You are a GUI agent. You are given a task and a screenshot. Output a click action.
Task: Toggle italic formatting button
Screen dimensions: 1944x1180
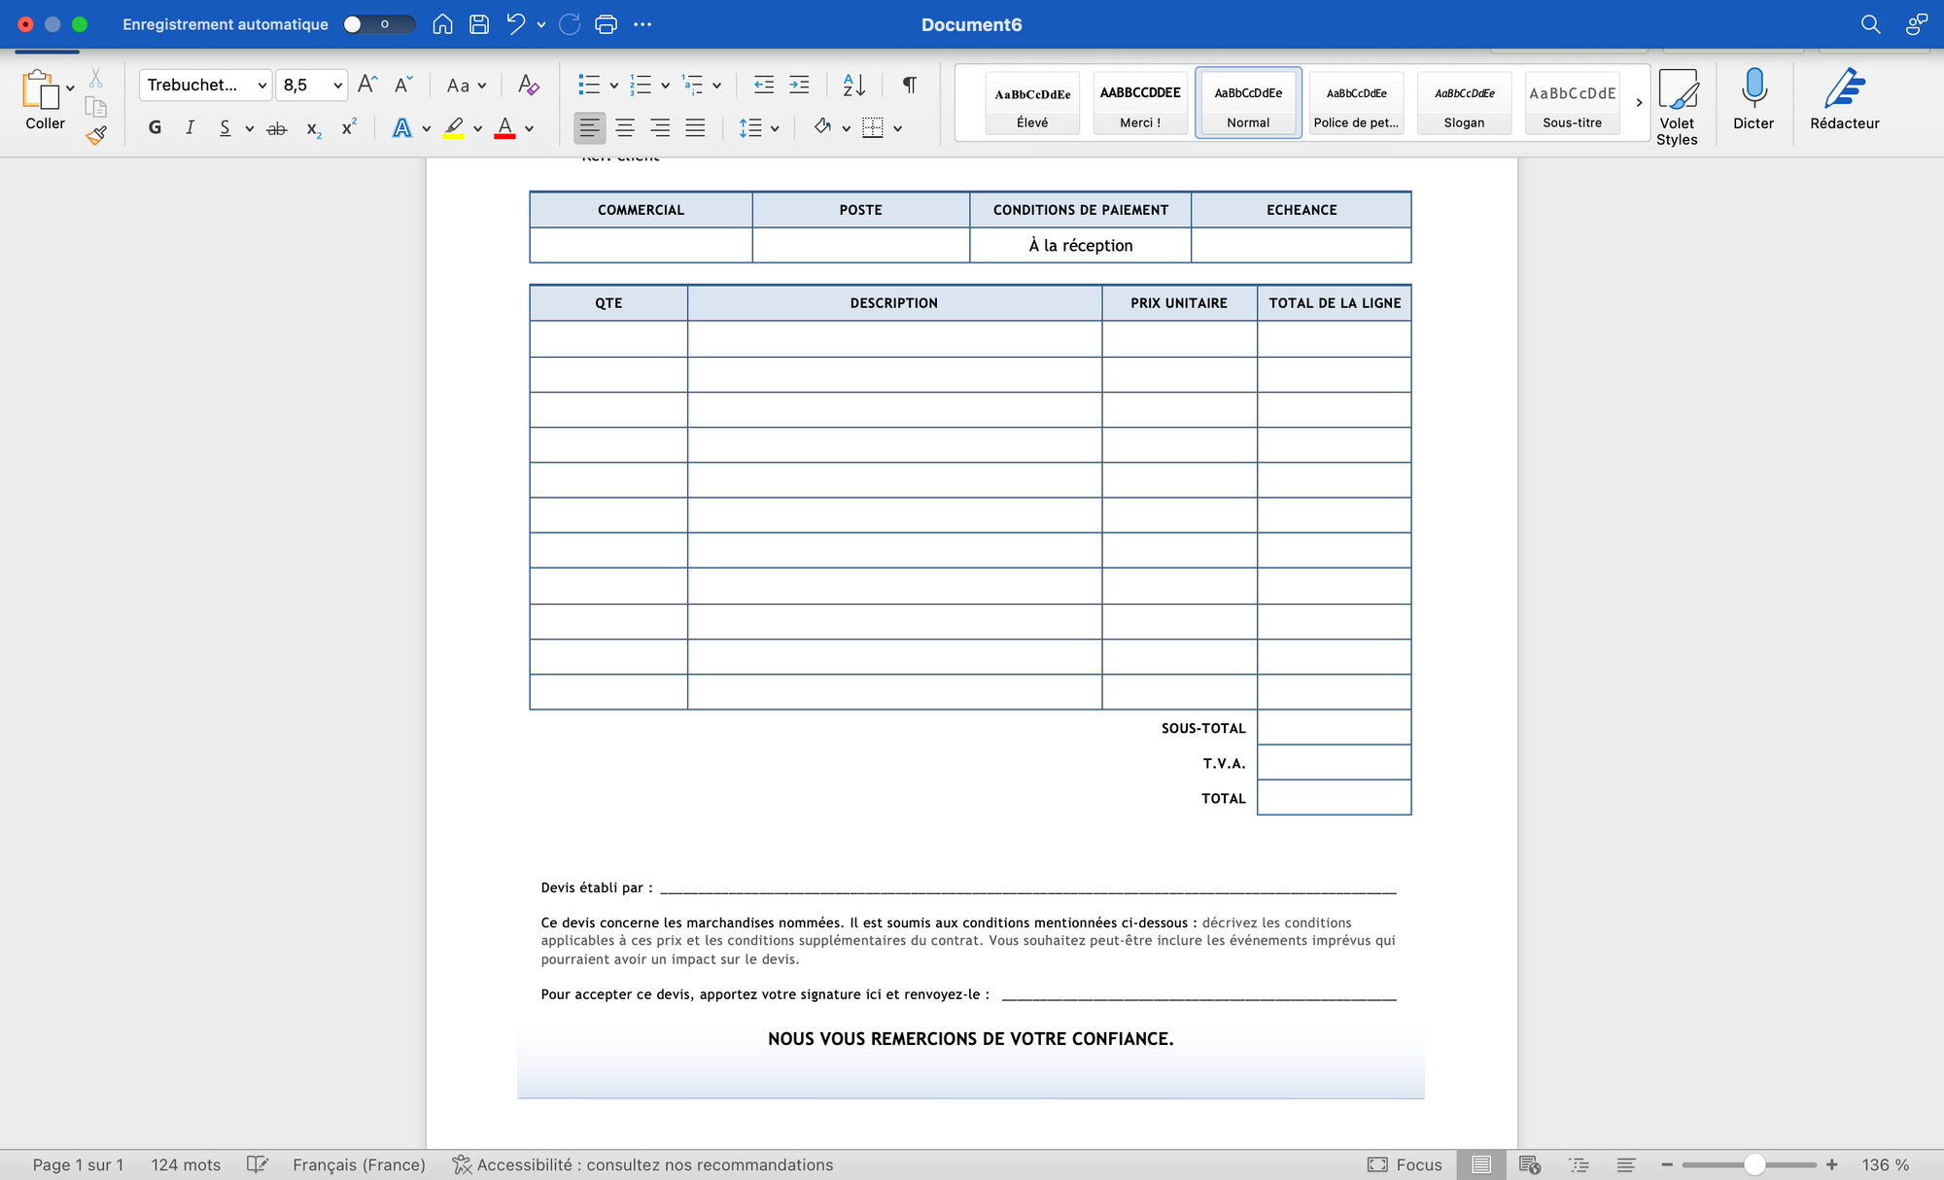click(x=190, y=127)
